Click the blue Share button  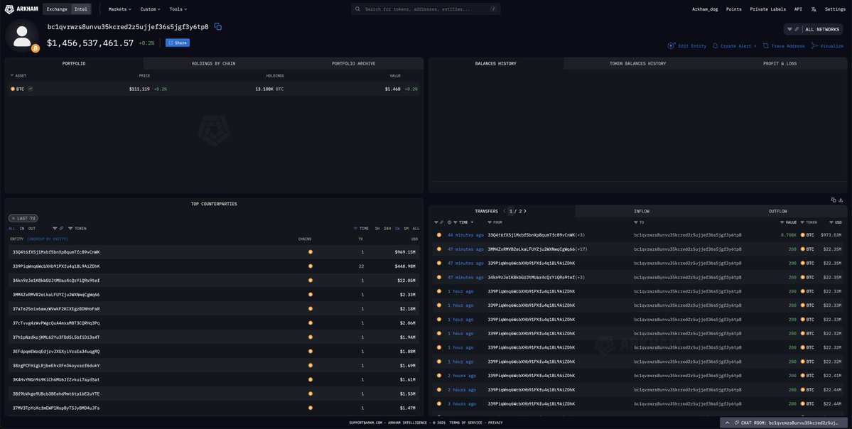click(x=178, y=43)
